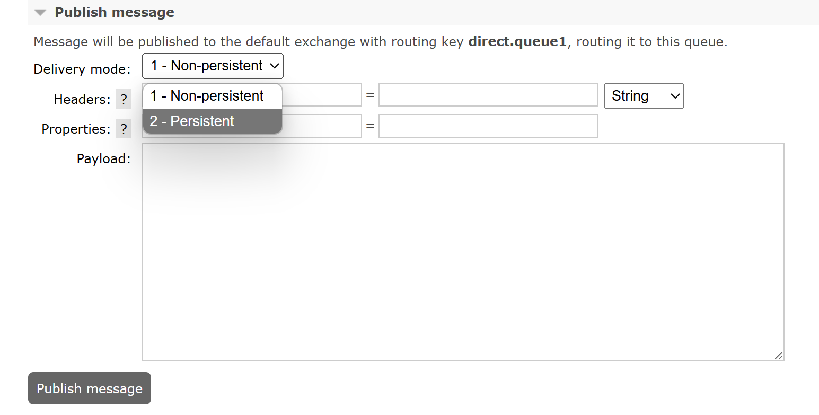Click the Delivery mode dropdown chevron arrow
The width and height of the screenshot is (819, 415).
(x=274, y=66)
